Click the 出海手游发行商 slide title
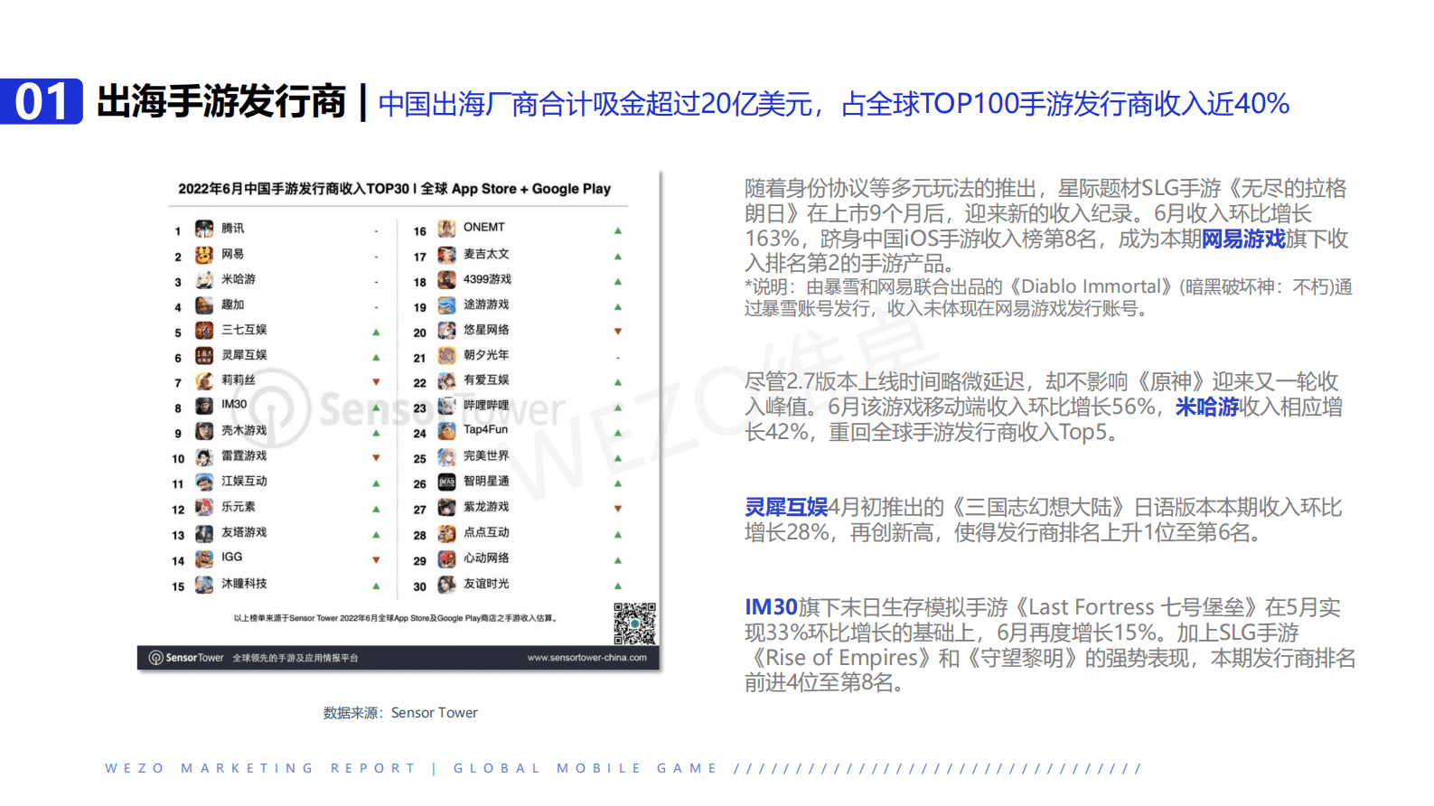The height and width of the screenshot is (806, 1434). point(221,101)
